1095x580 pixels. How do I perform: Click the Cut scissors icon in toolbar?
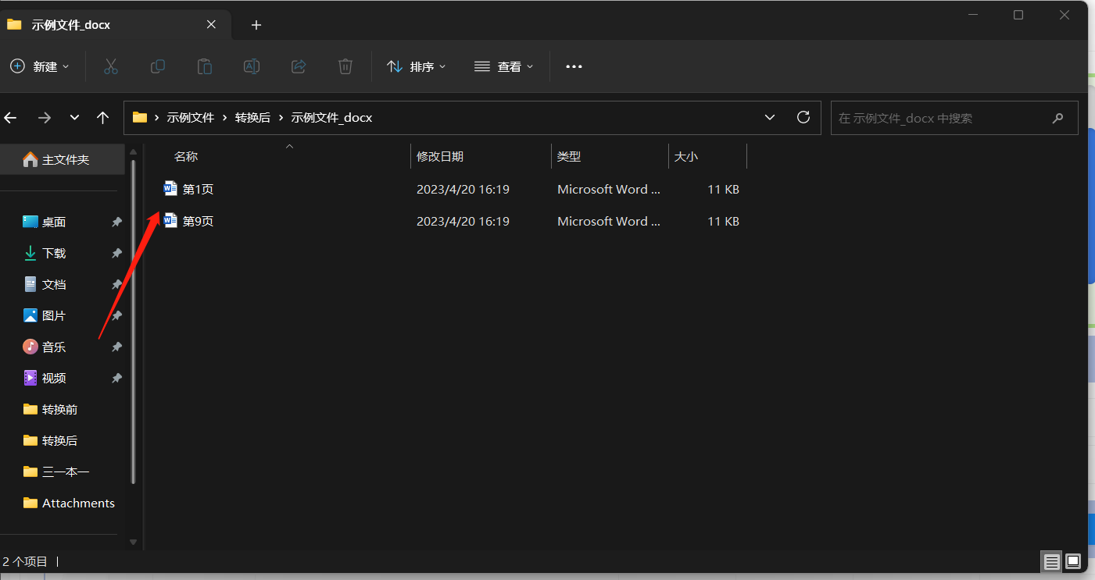(x=110, y=66)
